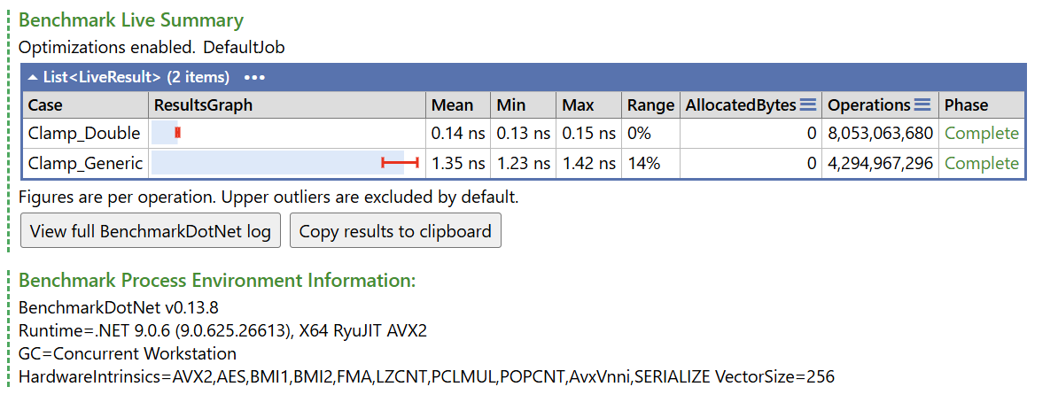Screen dimensions: 1058x410
Task: Select the Mean column header
Action: (452, 105)
